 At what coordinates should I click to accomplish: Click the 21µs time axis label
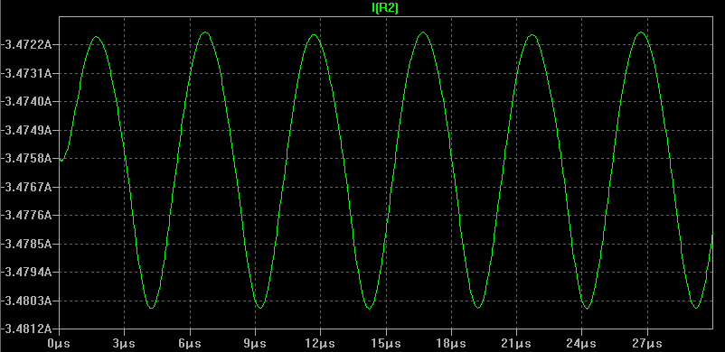tap(516, 344)
